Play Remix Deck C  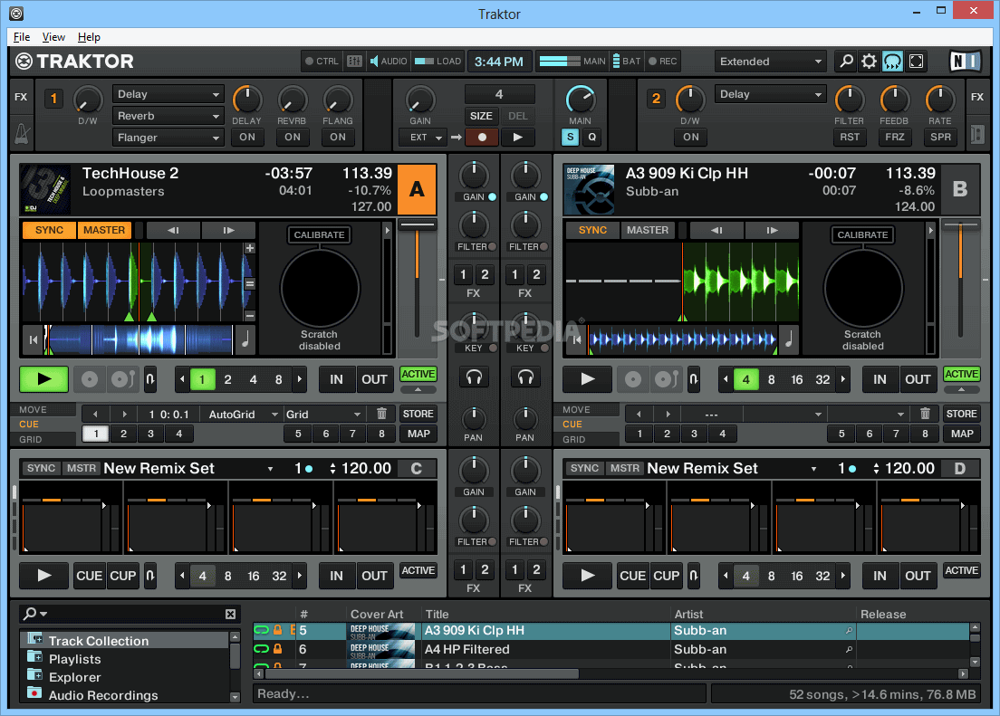click(44, 576)
